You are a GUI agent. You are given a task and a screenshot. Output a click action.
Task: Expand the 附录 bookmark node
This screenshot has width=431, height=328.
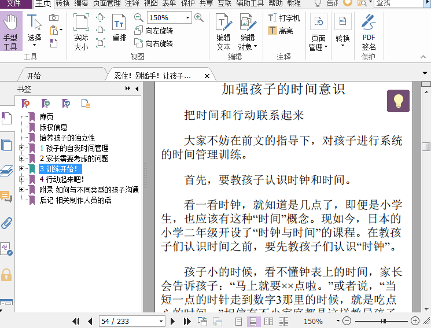point(22,189)
